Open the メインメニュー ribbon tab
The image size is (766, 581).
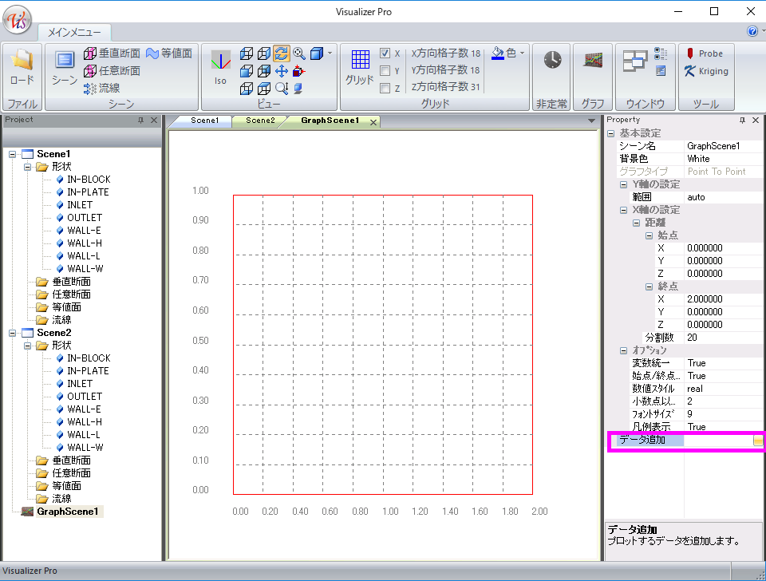point(74,33)
